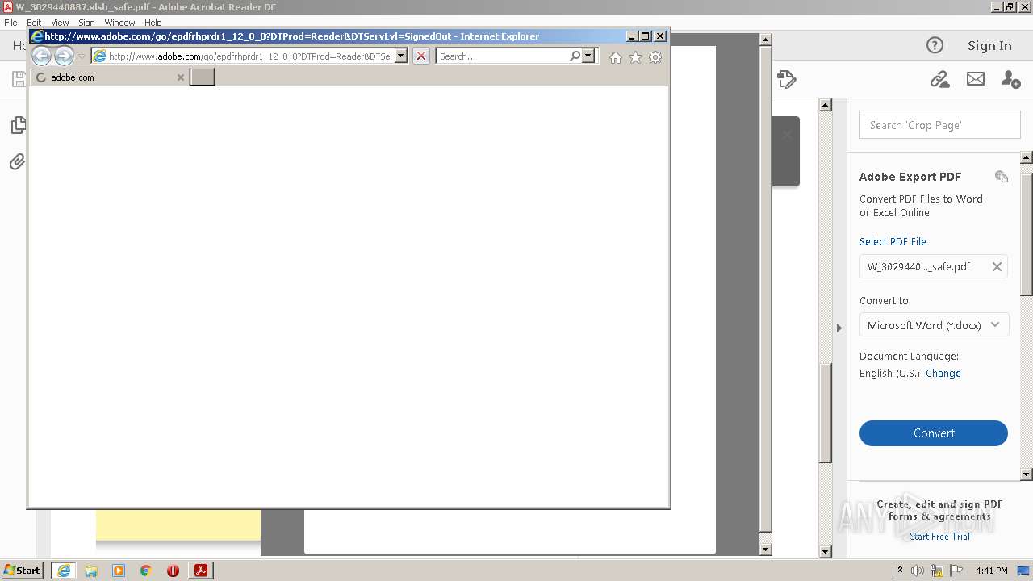Dismiss the dark notification with its X
This screenshot has width=1033, height=581.
pos(787,135)
